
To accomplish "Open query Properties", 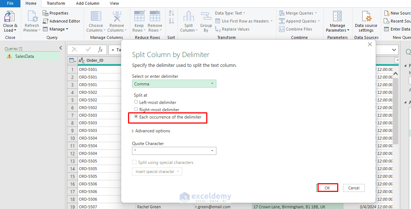I will tap(56, 13).
